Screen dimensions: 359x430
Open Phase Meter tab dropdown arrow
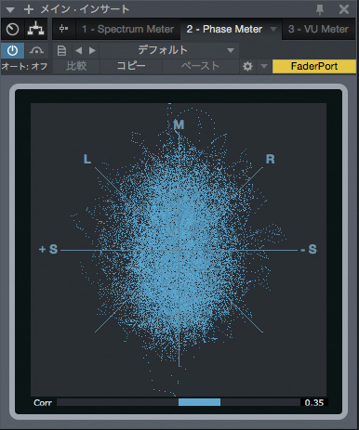tap(273, 29)
